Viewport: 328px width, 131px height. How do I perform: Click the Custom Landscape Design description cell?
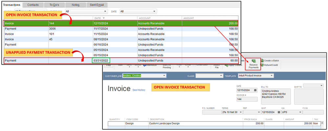(196, 123)
